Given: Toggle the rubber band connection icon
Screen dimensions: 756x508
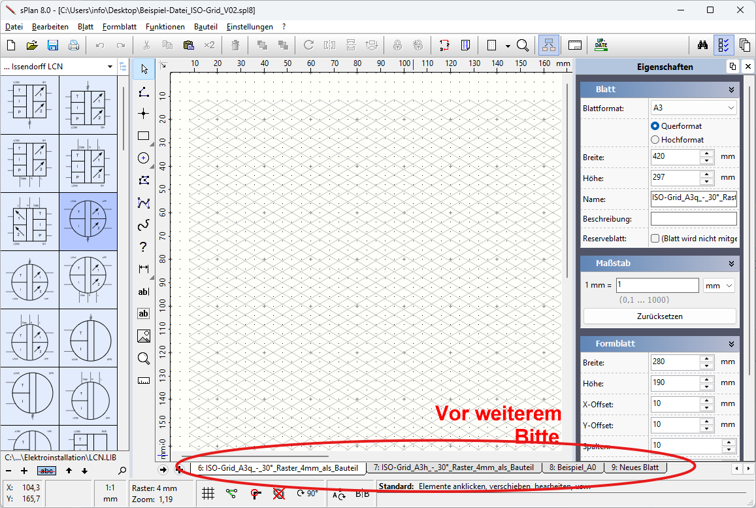Looking at the screenshot, I should pyautogui.click(x=232, y=493).
